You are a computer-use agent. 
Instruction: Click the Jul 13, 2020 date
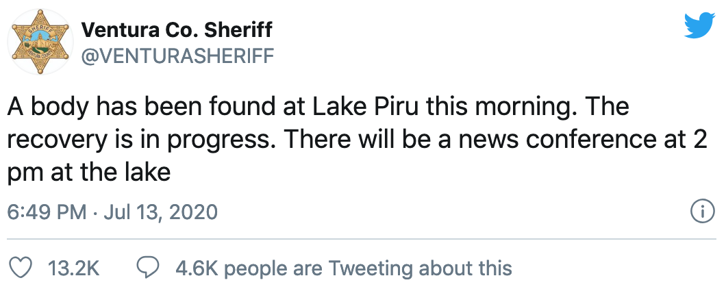pyautogui.click(x=161, y=212)
